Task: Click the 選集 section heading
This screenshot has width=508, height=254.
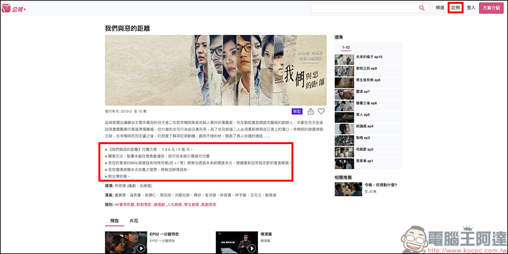Action: point(338,37)
